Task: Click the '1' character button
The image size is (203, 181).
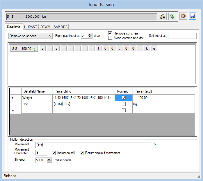Action: click(x=98, y=48)
